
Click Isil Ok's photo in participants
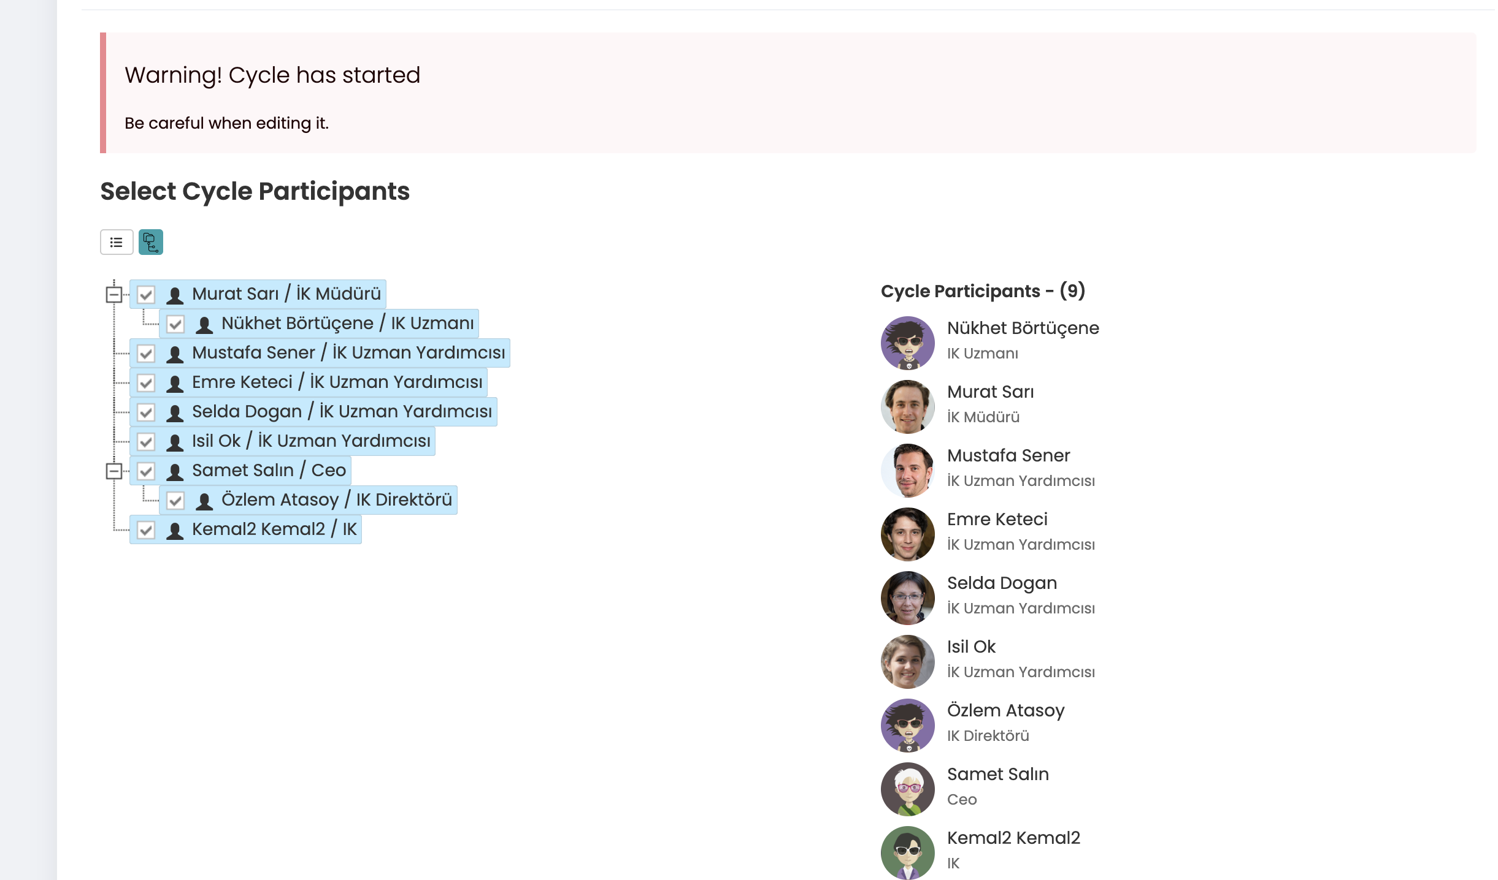point(907,661)
